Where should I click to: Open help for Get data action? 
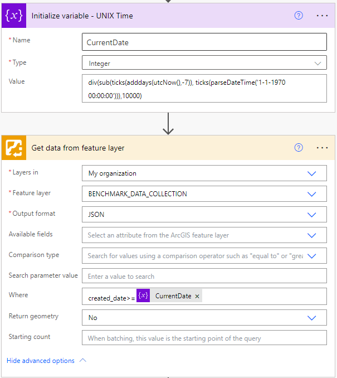coord(299,148)
